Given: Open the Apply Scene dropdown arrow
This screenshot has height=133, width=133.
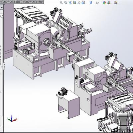Looking at the screenshot, I should coord(112,3).
